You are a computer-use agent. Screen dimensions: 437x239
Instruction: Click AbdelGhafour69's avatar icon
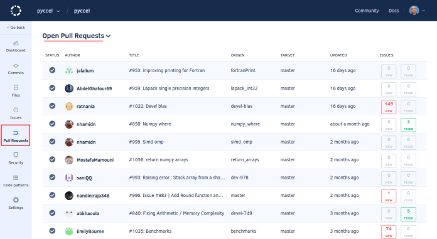[69, 88]
